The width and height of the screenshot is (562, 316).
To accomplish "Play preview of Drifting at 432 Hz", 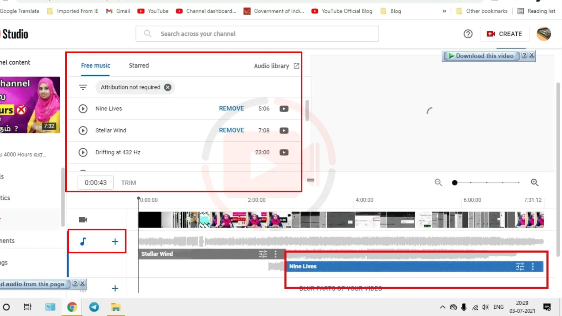I will point(83,152).
